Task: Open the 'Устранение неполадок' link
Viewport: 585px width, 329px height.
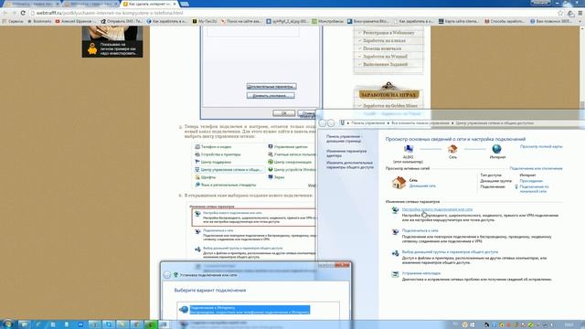Action: [x=420, y=273]
